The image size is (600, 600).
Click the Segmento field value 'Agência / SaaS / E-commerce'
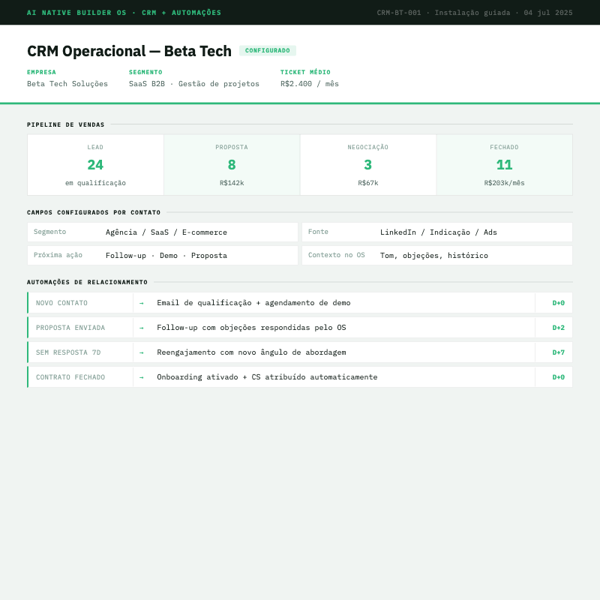(x=166, y=232)
